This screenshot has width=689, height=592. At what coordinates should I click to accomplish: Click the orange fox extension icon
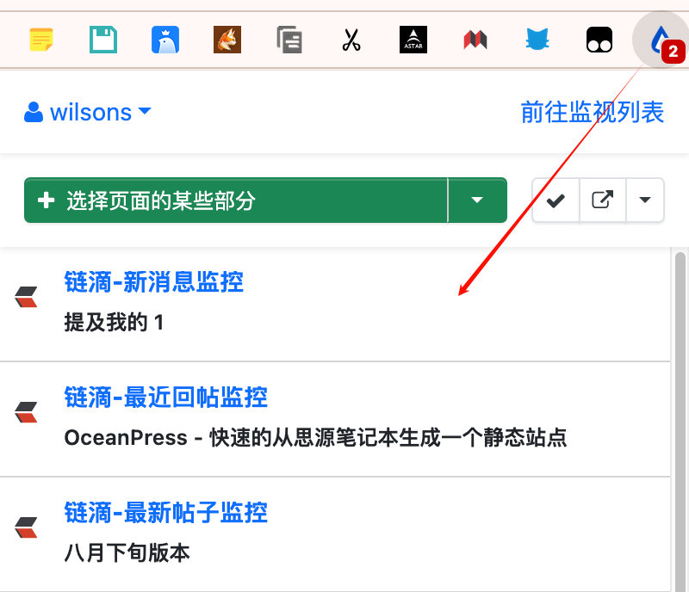[x=227, y=40]
